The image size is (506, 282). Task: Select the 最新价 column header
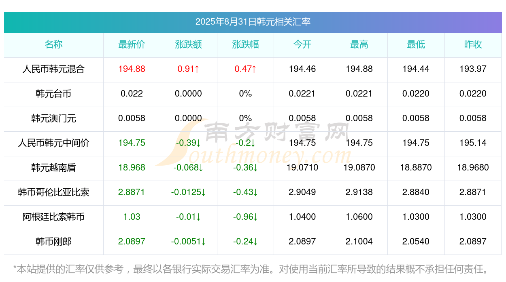point(132,44)
